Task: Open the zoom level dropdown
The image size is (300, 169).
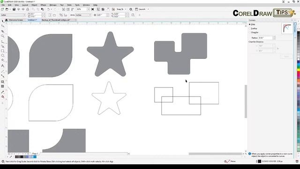Action: coord(88,9)
